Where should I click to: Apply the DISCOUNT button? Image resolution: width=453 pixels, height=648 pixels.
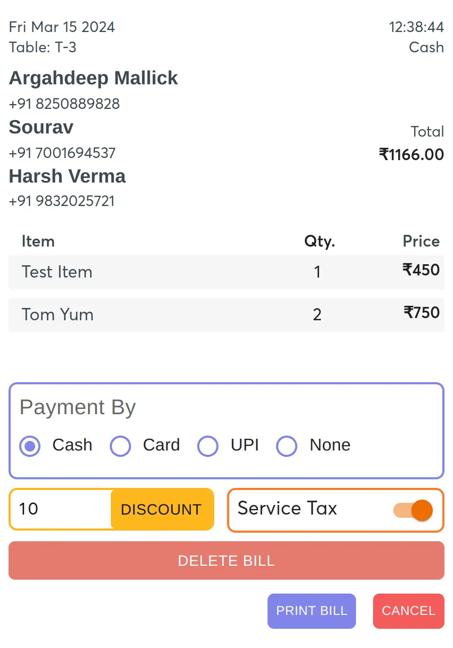(x=162, y=509)
